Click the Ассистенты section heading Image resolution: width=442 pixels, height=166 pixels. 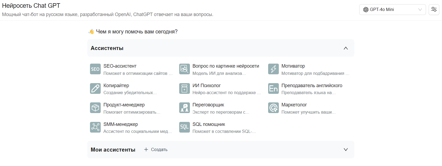[x=107, y=48]
